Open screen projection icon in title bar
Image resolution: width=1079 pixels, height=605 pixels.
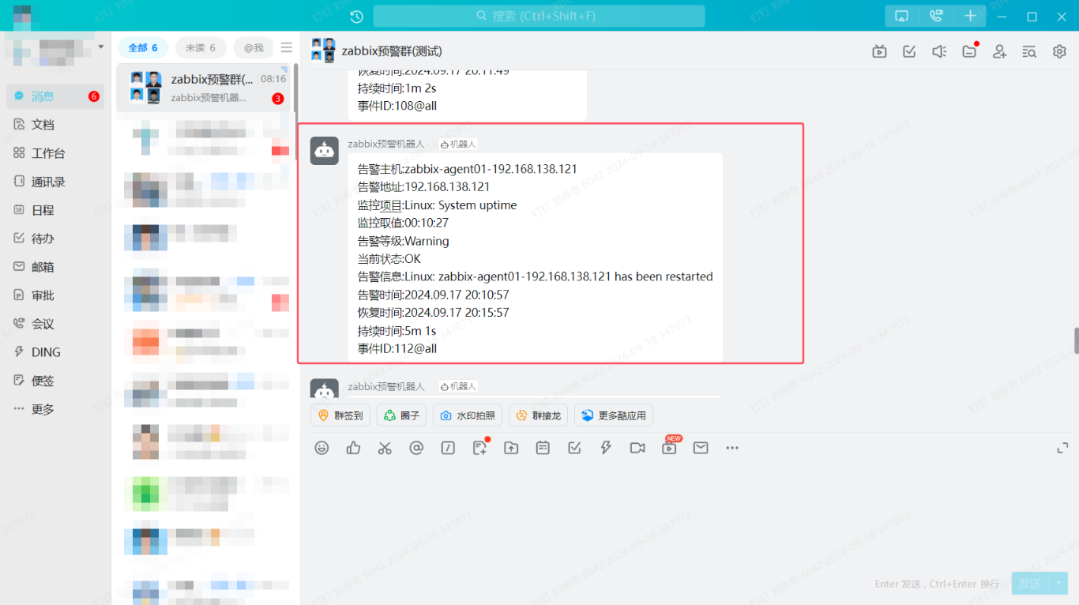(901, 17)
